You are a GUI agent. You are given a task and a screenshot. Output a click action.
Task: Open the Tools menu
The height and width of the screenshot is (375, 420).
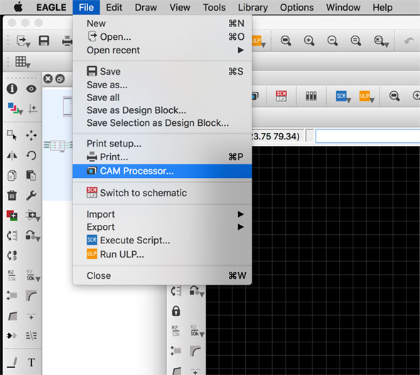coord(215,7)
